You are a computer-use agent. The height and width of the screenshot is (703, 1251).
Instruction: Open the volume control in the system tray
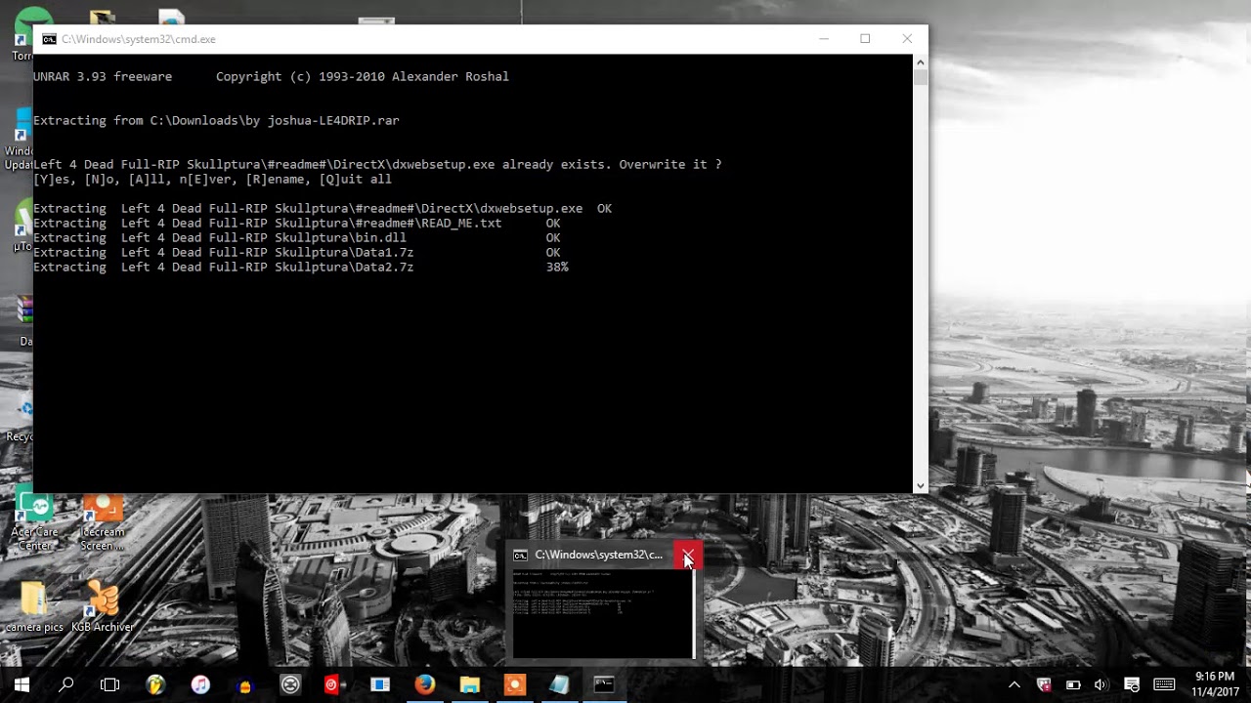click(1101, 684)
